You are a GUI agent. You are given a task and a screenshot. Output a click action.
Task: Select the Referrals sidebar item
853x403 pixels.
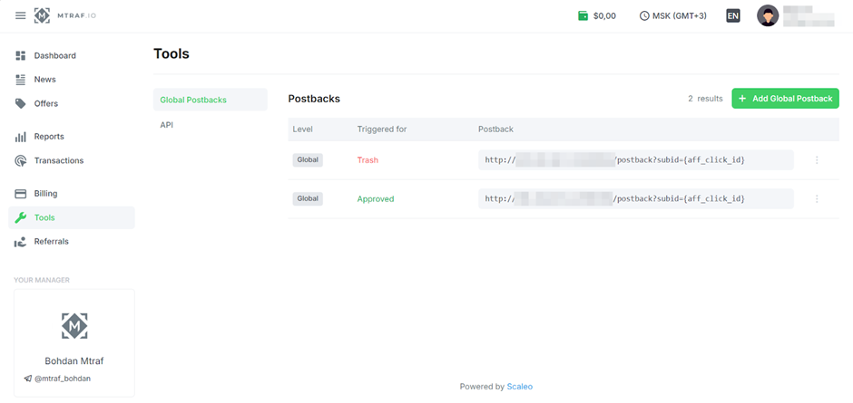51,242
